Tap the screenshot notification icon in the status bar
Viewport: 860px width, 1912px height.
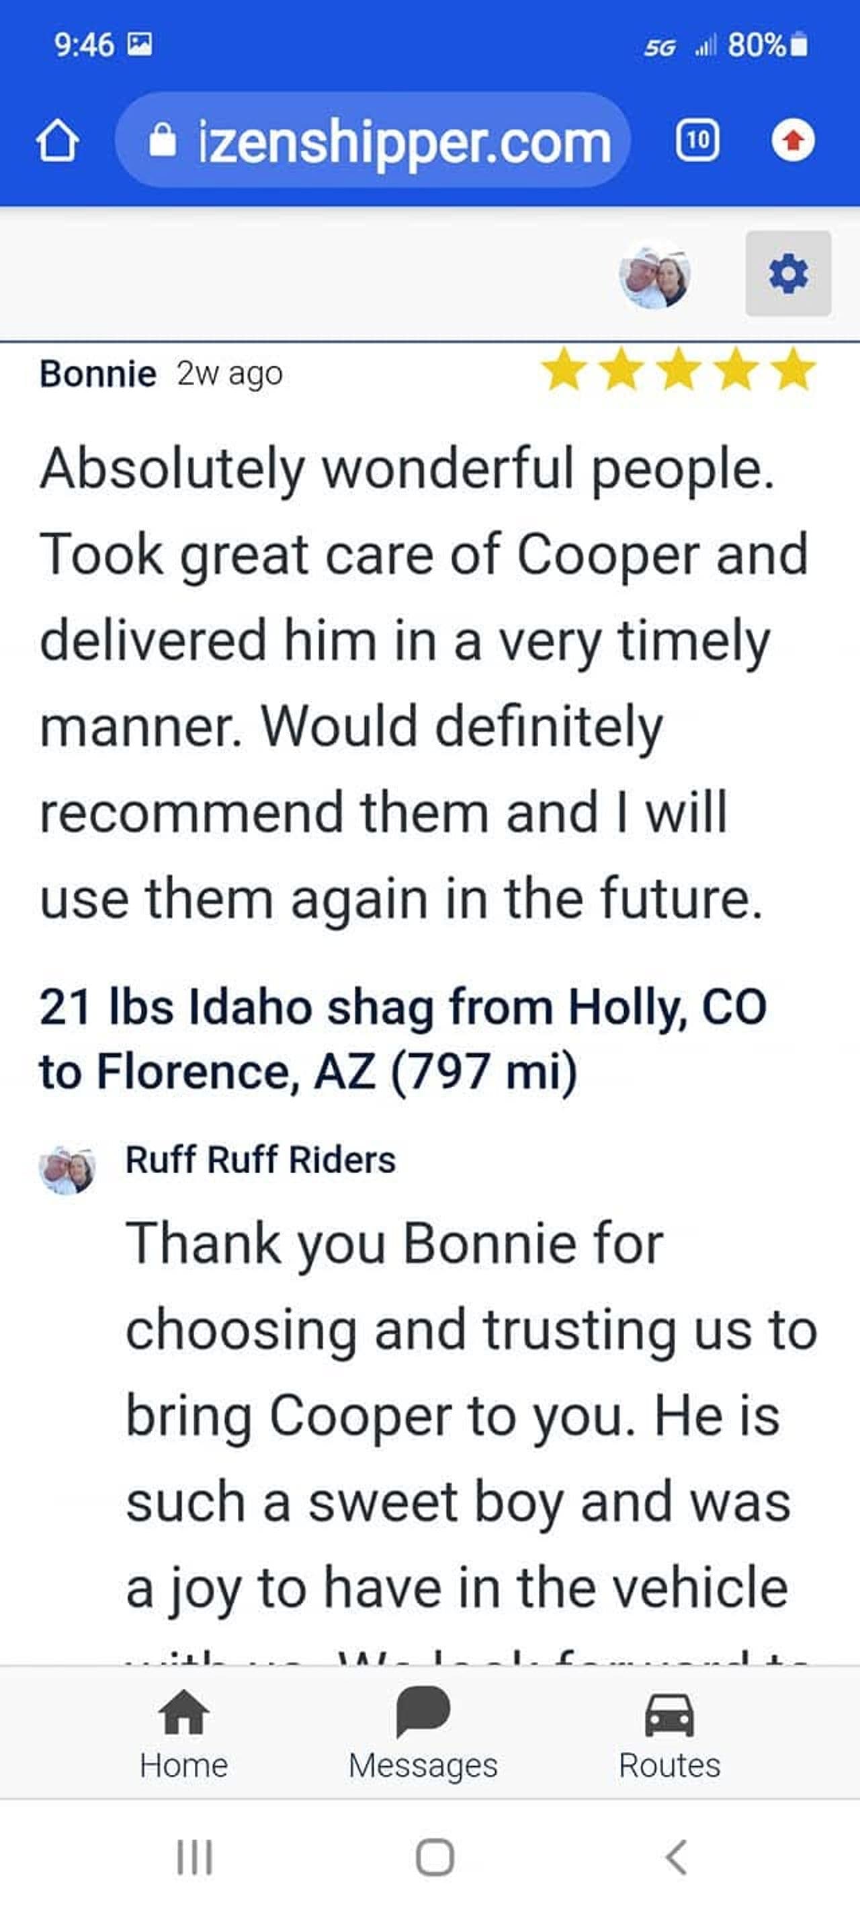(140, 44)
